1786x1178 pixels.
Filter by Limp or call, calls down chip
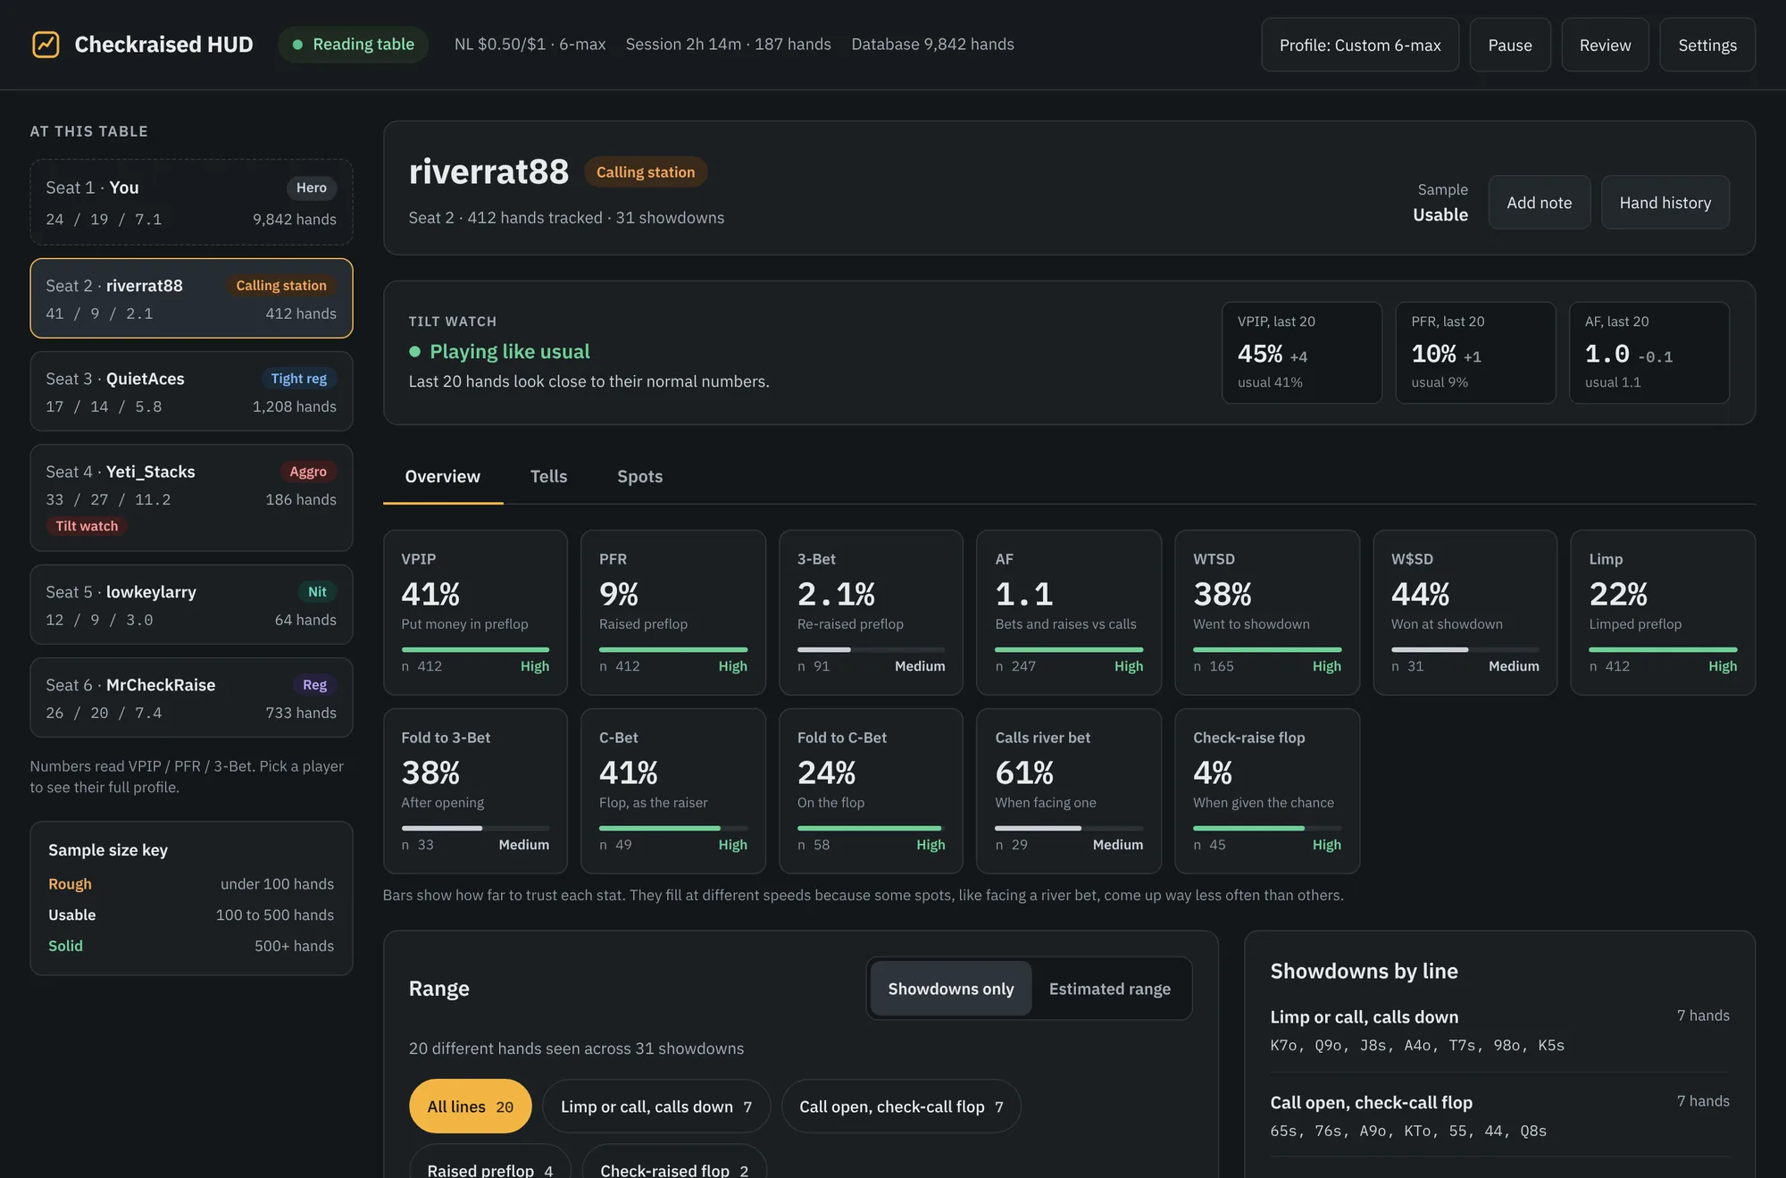655,1107
